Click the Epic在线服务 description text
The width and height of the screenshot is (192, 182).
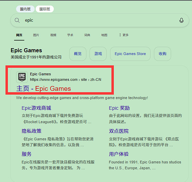(58, 165)
